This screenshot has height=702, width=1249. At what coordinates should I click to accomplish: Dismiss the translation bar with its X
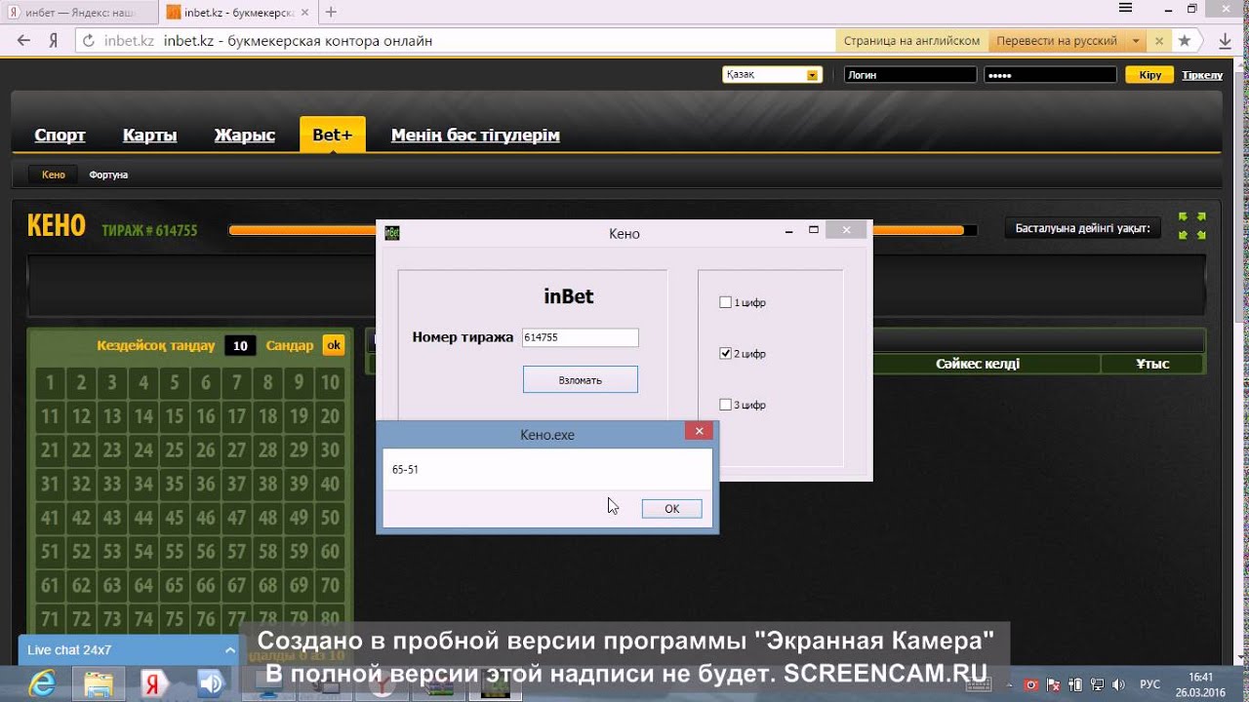pyautogui.click(x=1159, y=41)
